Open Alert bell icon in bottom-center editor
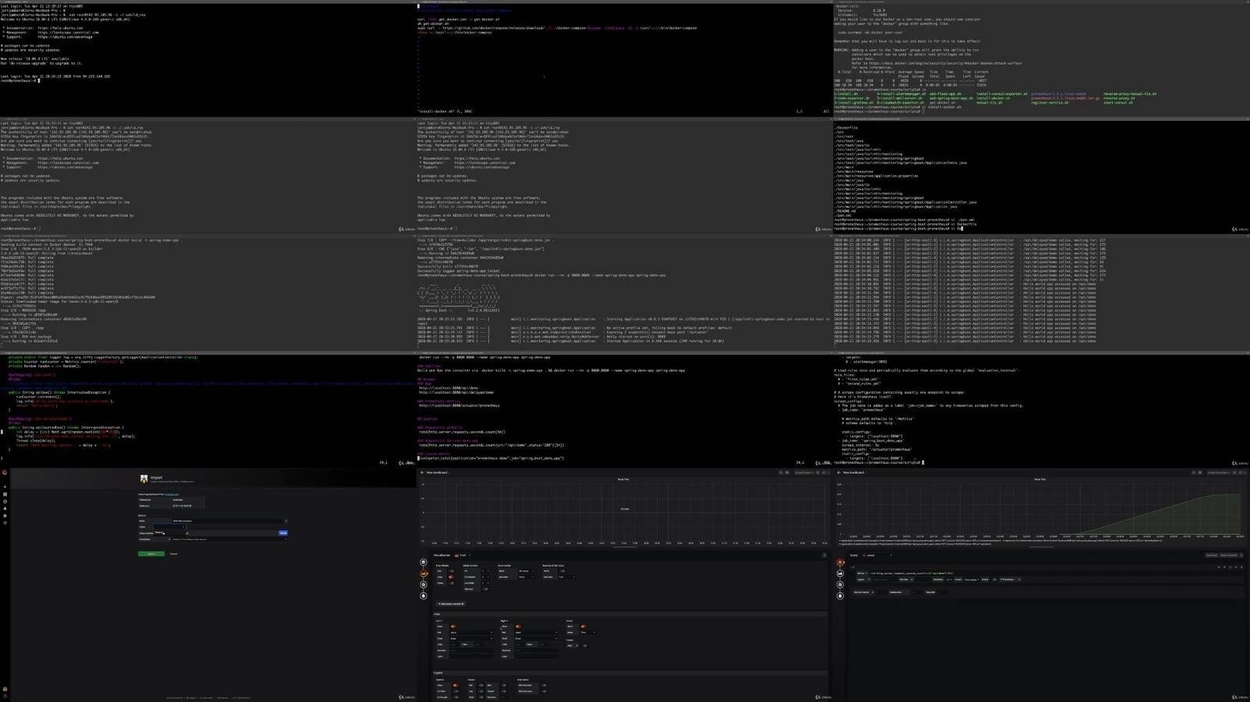 tap(423, 596)
